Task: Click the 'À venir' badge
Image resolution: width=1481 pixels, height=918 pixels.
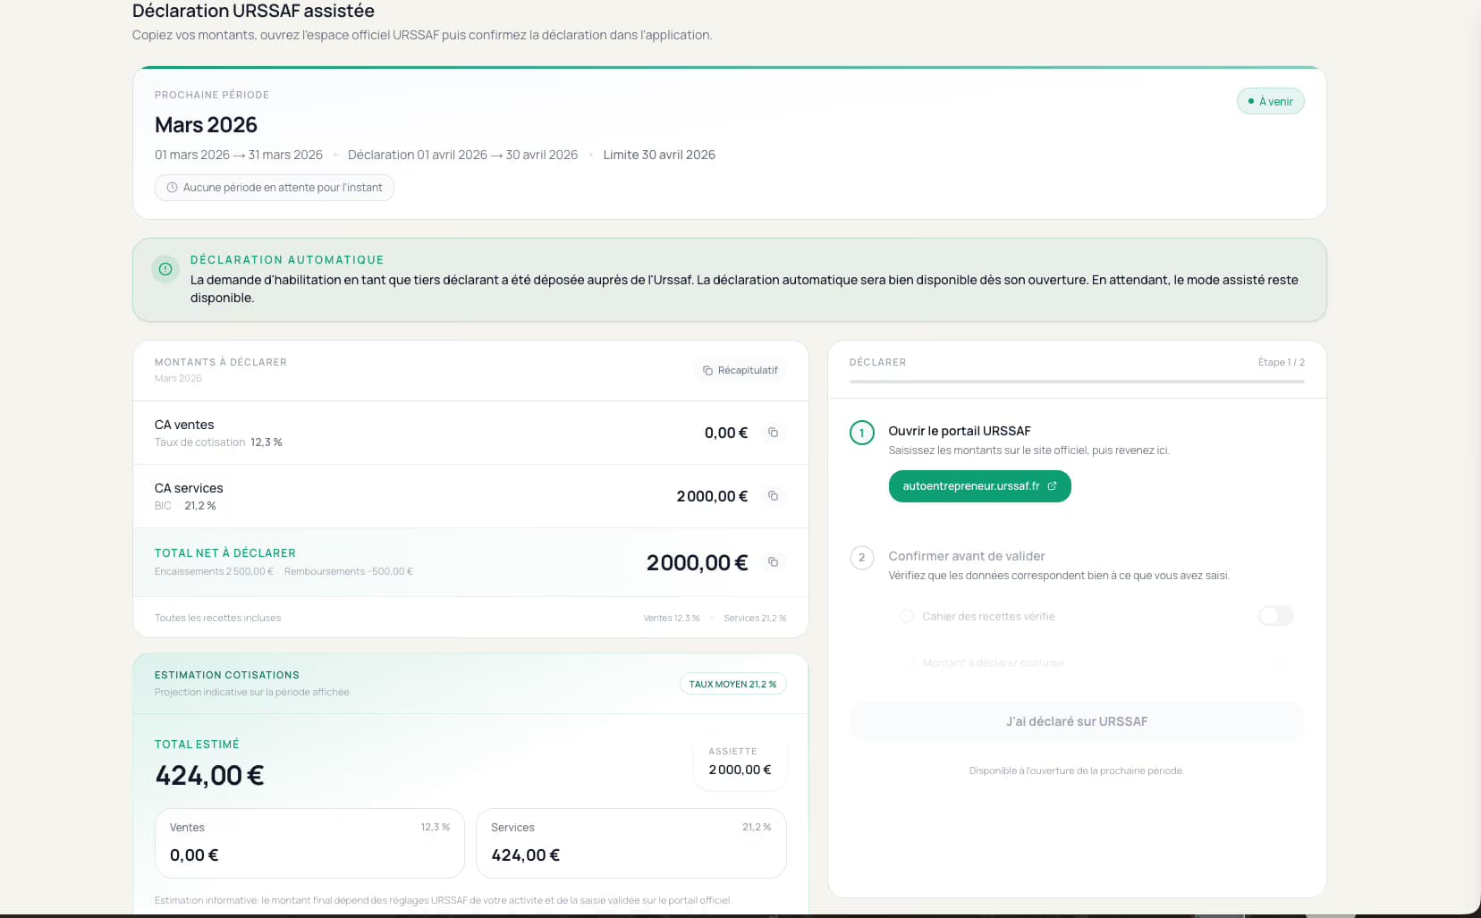Action: (1270, 101)
